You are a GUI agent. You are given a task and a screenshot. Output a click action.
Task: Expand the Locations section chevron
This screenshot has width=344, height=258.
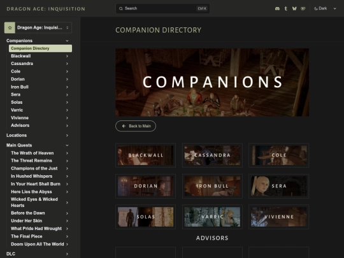pyautogui.click(x=67, y=136)
